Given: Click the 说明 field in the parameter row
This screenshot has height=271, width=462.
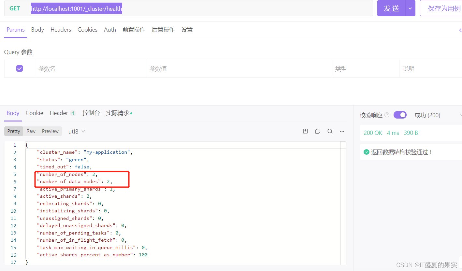Looking at the screenshot, I should coord(431,68).
